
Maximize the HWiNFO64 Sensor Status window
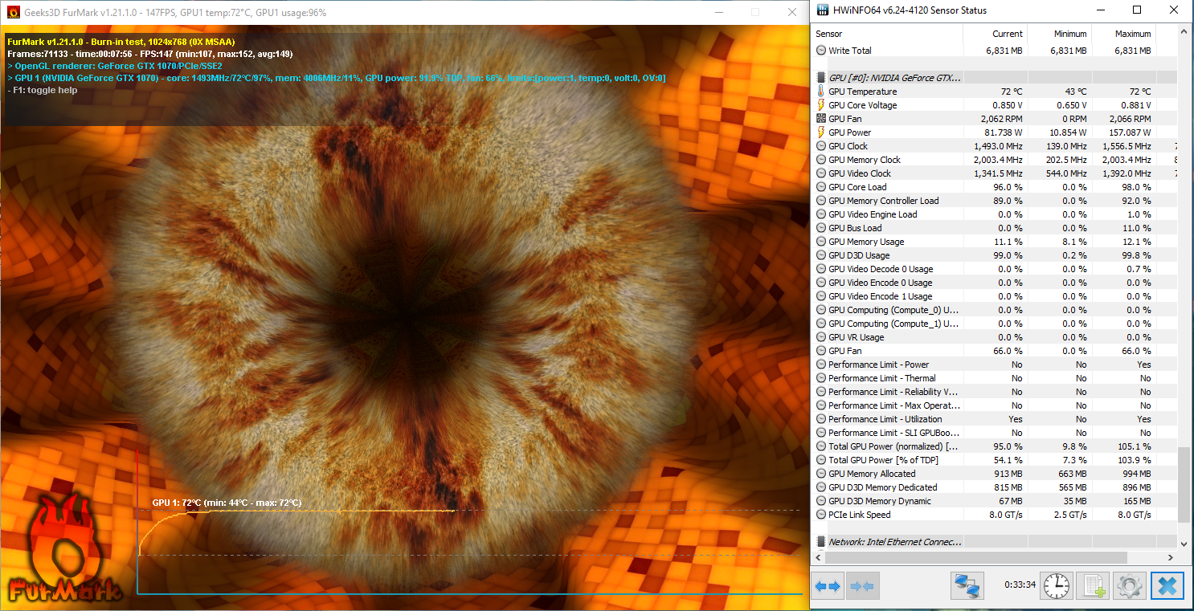[x=1136, y=10]
